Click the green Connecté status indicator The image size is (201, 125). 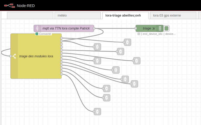37,34
